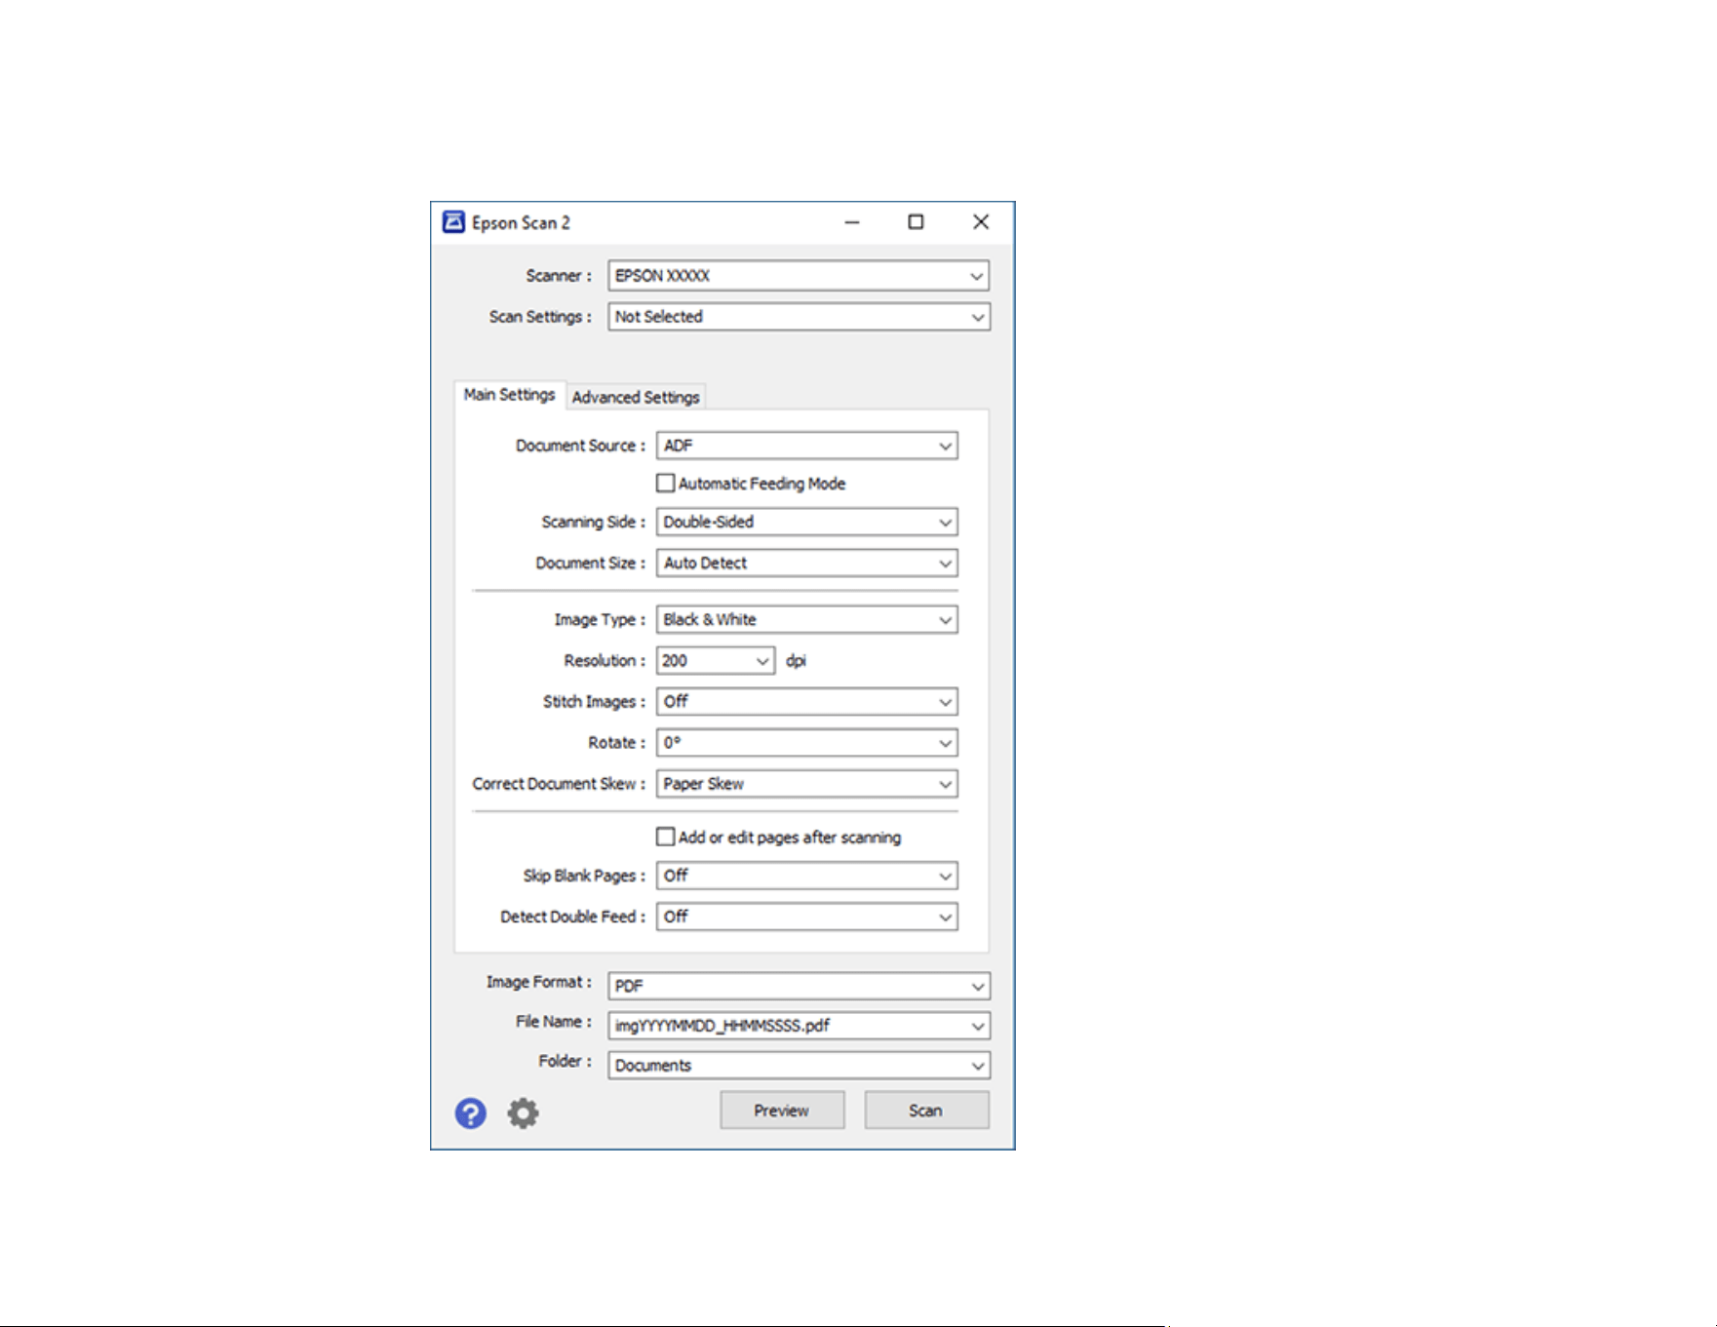Expand the File Name dropdown
1717x1327 pixels.
pos(799,1026)
